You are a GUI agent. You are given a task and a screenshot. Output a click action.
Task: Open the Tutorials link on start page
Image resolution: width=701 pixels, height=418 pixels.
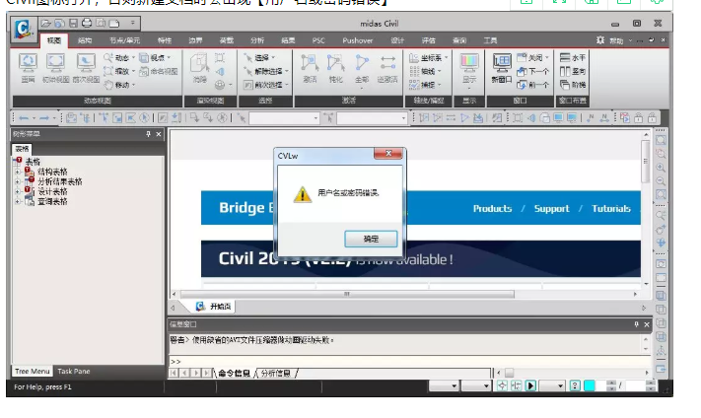pos(611,208)
